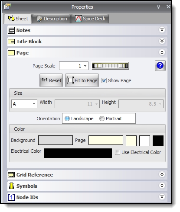Click the Fit to Page button
180x212 pixels.
click(x=82, y=80)
